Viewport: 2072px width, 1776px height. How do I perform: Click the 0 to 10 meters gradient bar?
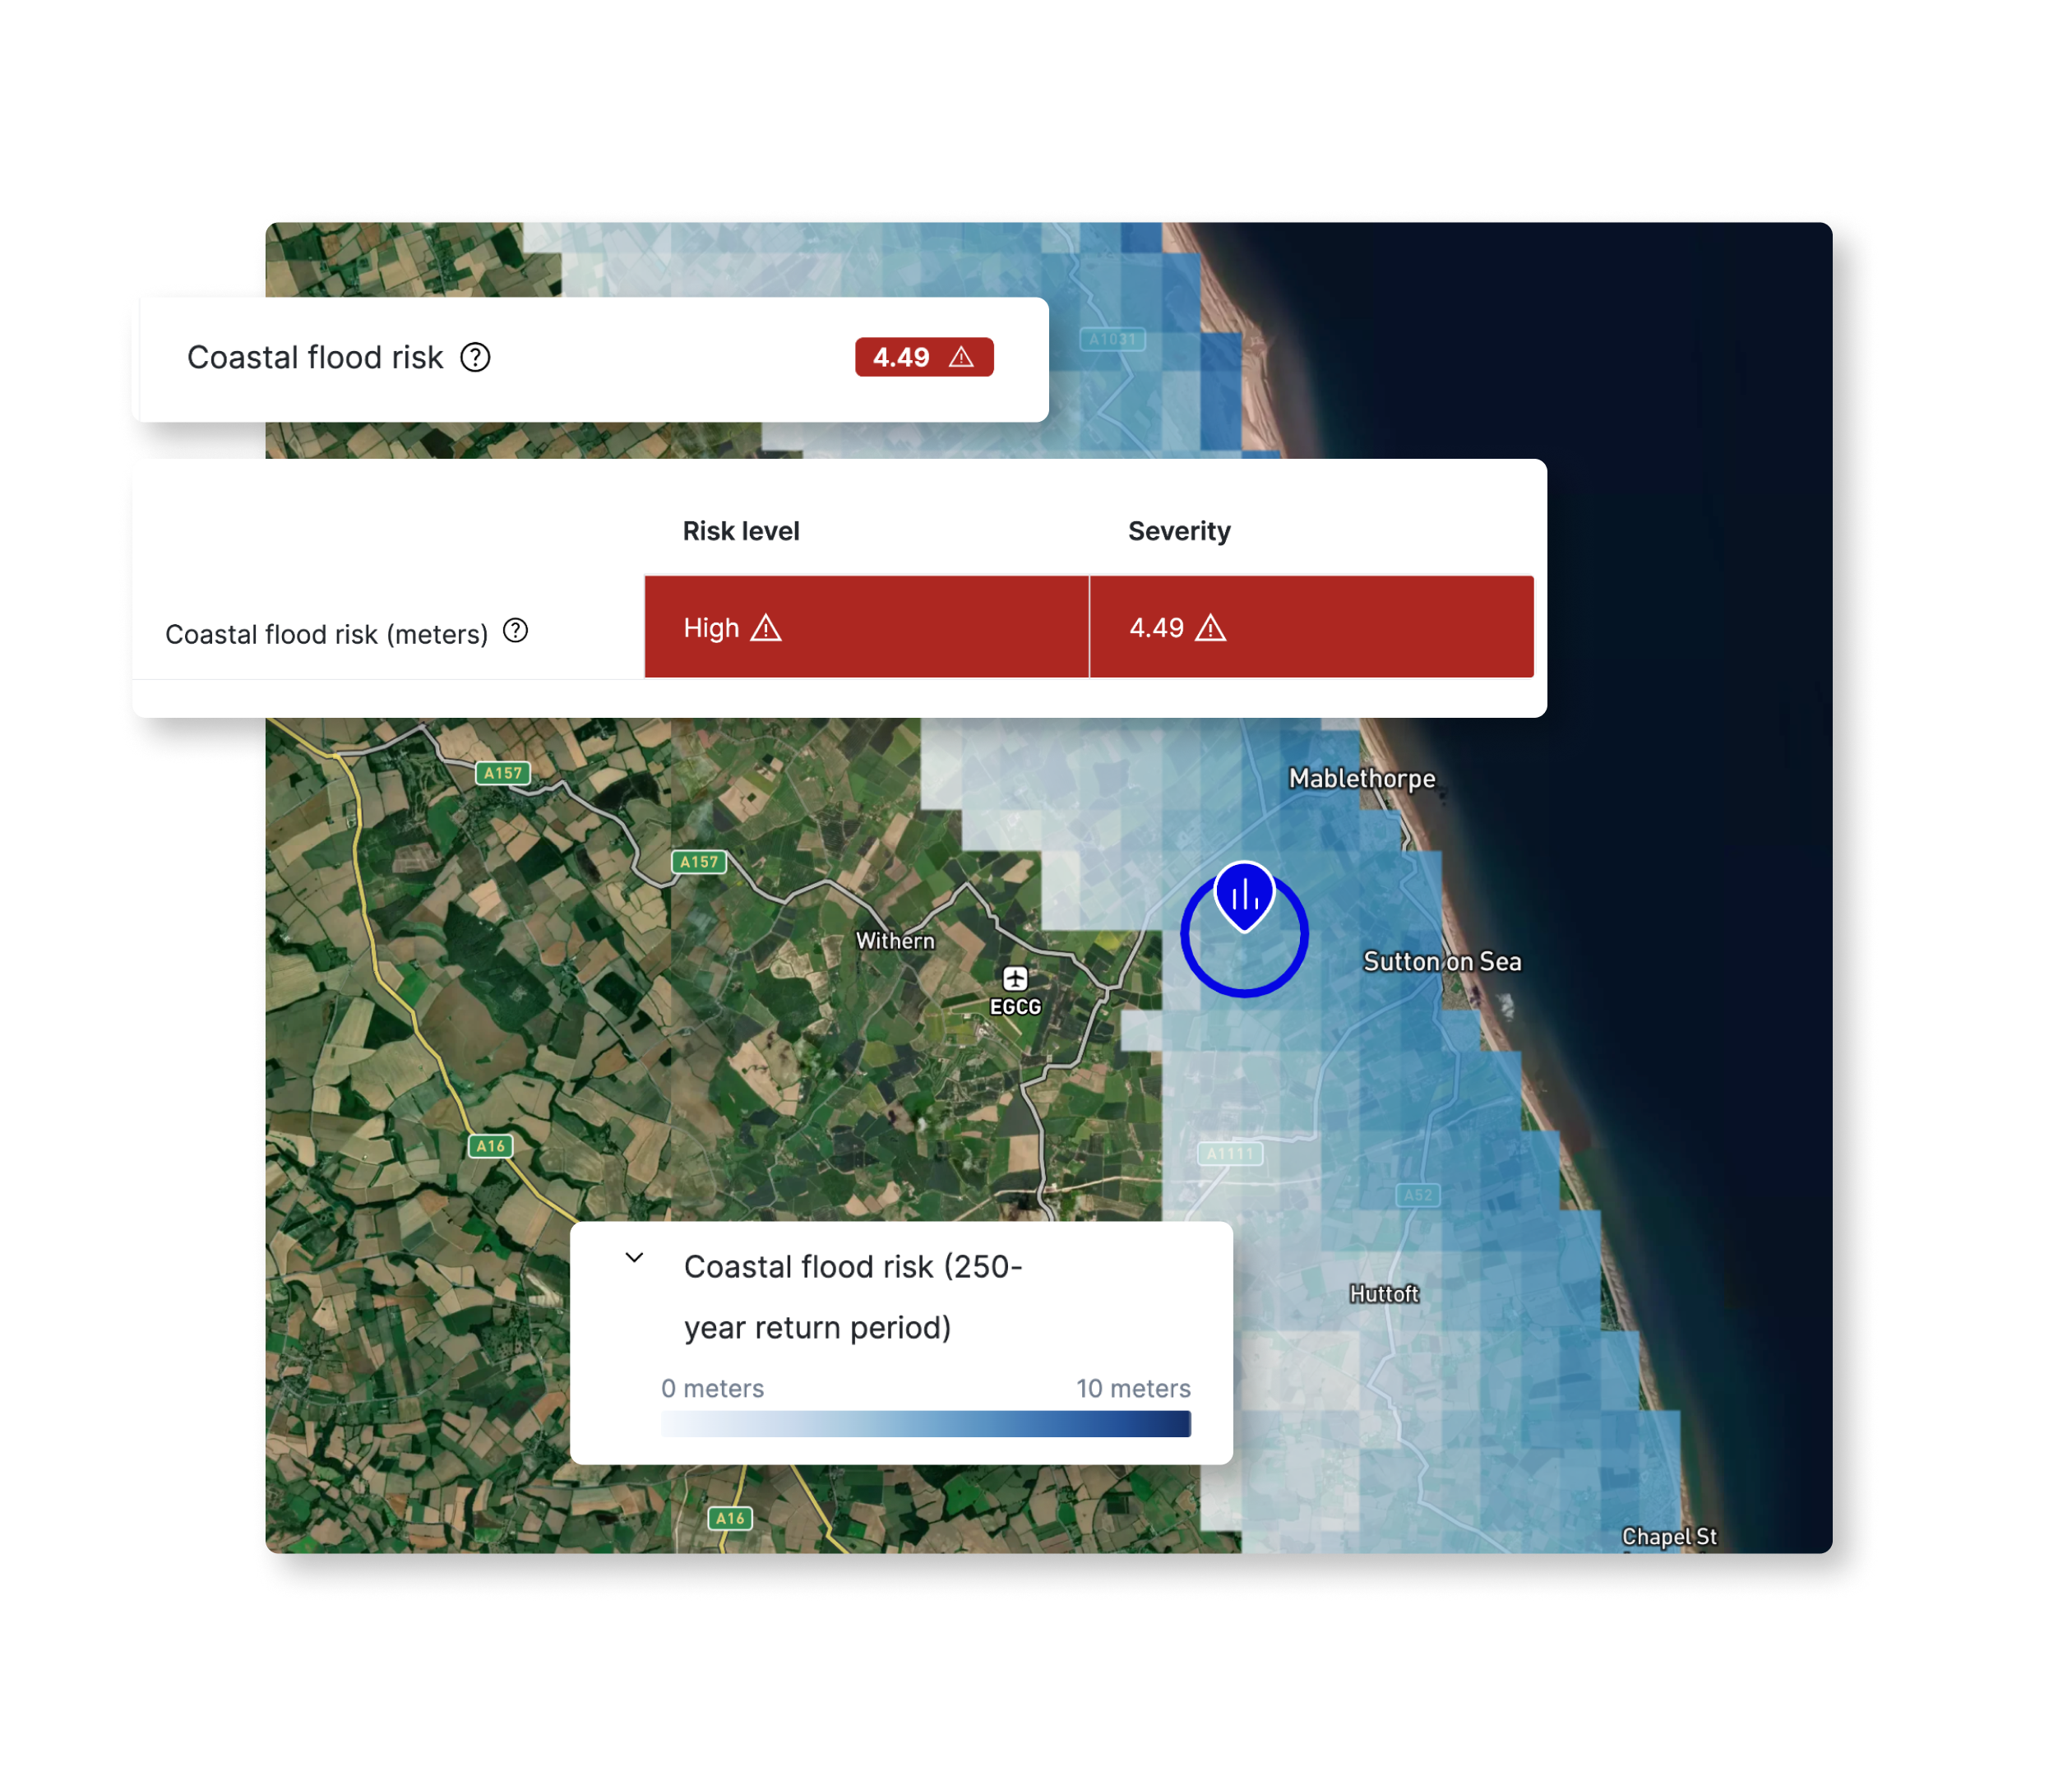click(925, 1423)
